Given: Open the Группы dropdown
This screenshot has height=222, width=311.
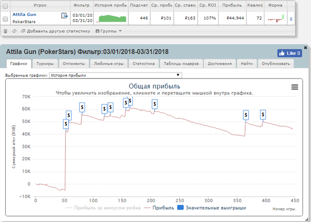Looking at the screenshot, I should (x=109, y=31).
